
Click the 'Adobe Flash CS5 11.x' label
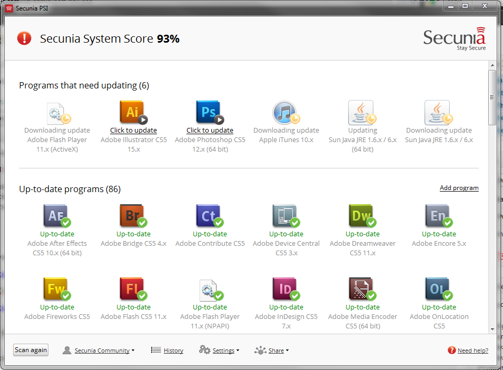point(133,316)
